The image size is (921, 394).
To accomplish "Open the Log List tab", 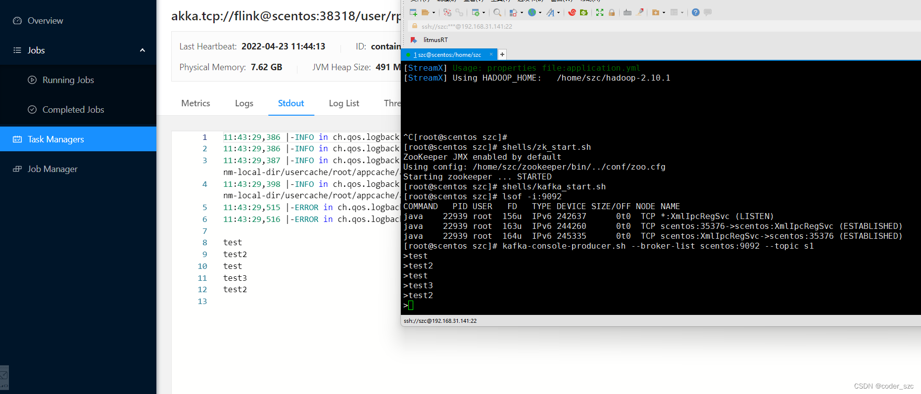I will pos(344,103).
